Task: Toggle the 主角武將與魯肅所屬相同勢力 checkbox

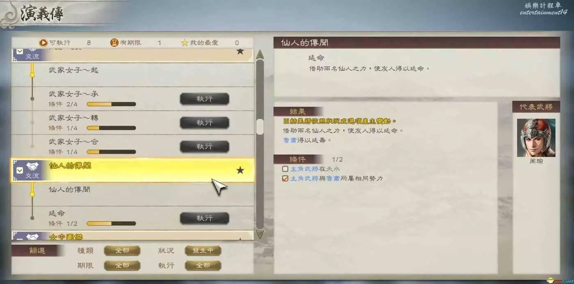Action: (285, 179)
